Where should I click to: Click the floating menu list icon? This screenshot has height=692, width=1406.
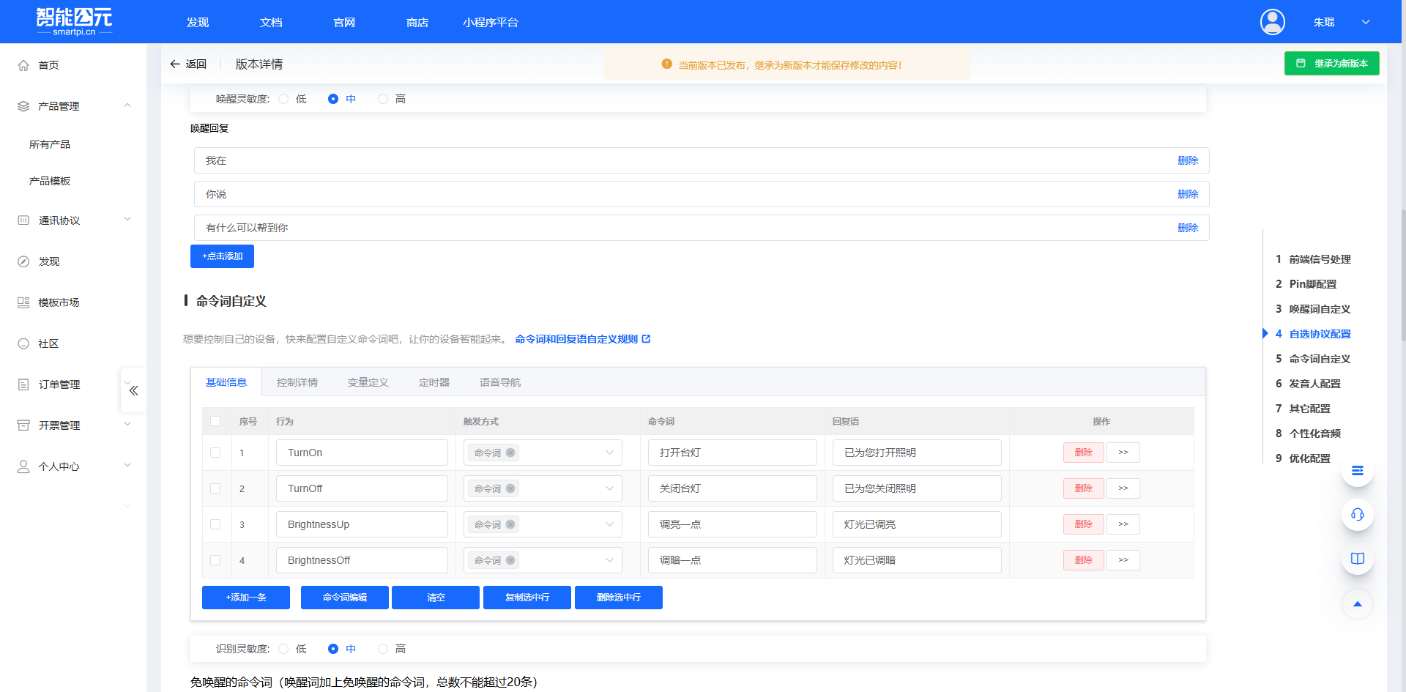coord(1357,471)
